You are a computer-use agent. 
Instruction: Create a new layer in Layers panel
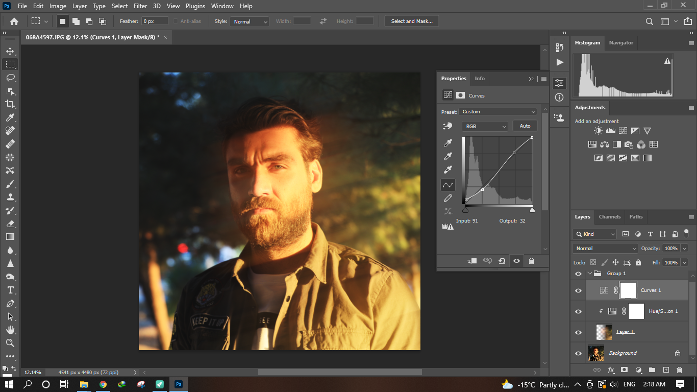(x=666, y=370)
